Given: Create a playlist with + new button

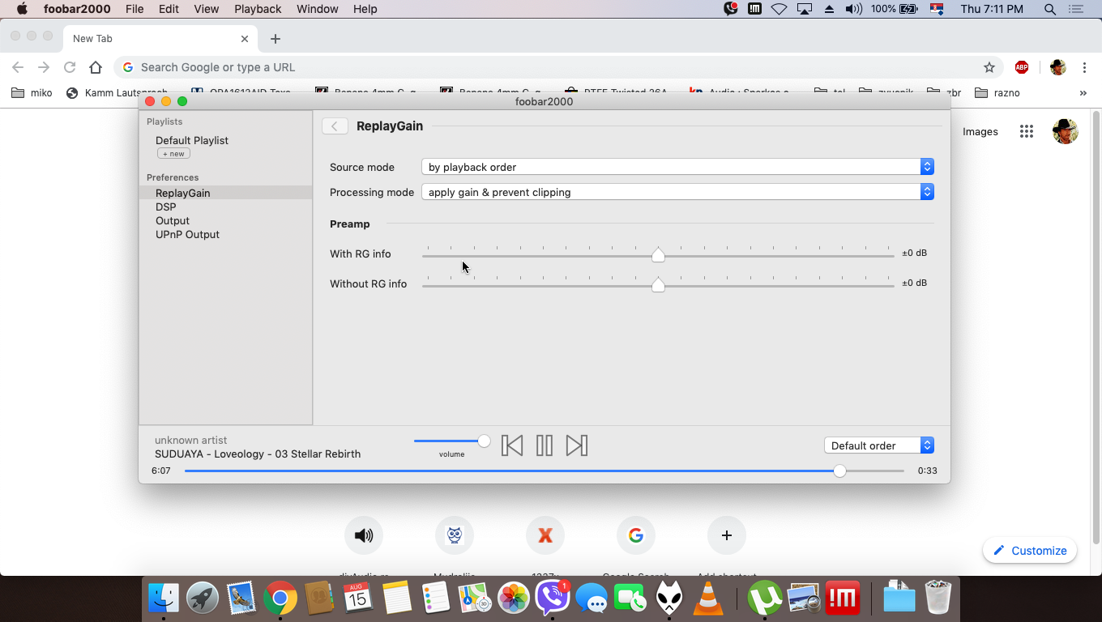Looking at the screenshot, I should pyautogui.click(x=173, y=153).
